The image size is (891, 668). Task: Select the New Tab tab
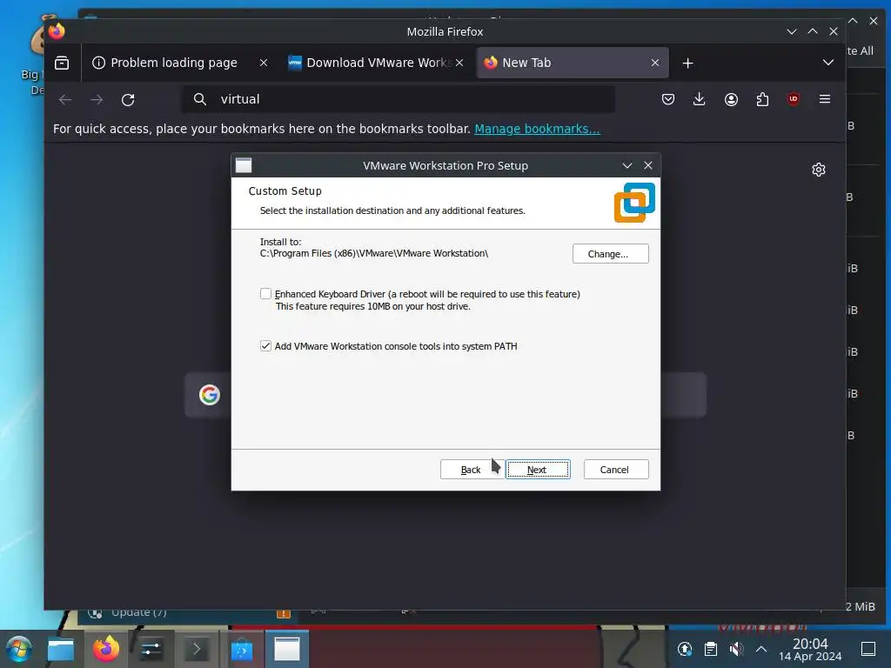[x=572, y=63]
